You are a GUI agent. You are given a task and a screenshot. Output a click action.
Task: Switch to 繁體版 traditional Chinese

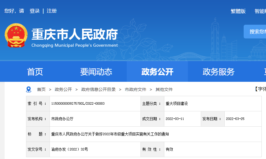[x=238, y=11]
